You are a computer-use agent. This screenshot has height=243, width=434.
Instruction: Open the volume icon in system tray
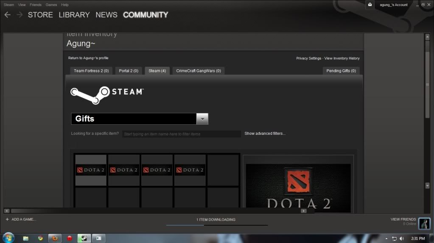(x=402, y=239)
